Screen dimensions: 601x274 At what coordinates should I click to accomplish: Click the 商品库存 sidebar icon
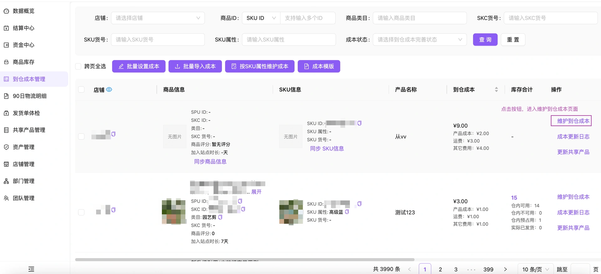[6, 62]
